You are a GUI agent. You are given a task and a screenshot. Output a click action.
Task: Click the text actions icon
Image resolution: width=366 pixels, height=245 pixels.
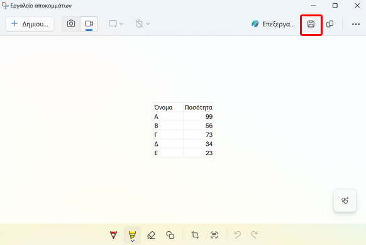click(214, 235)
